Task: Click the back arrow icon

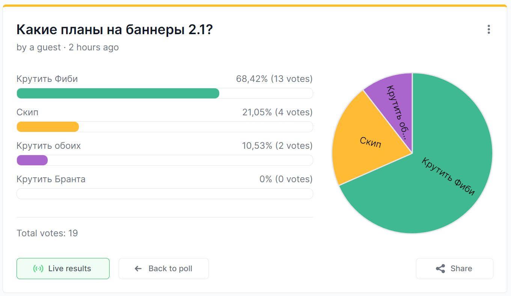Action: coord(138,269)
